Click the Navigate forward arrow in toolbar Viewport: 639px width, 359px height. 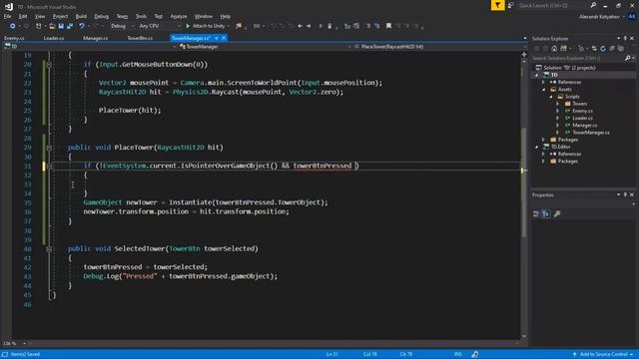point(309,26)
